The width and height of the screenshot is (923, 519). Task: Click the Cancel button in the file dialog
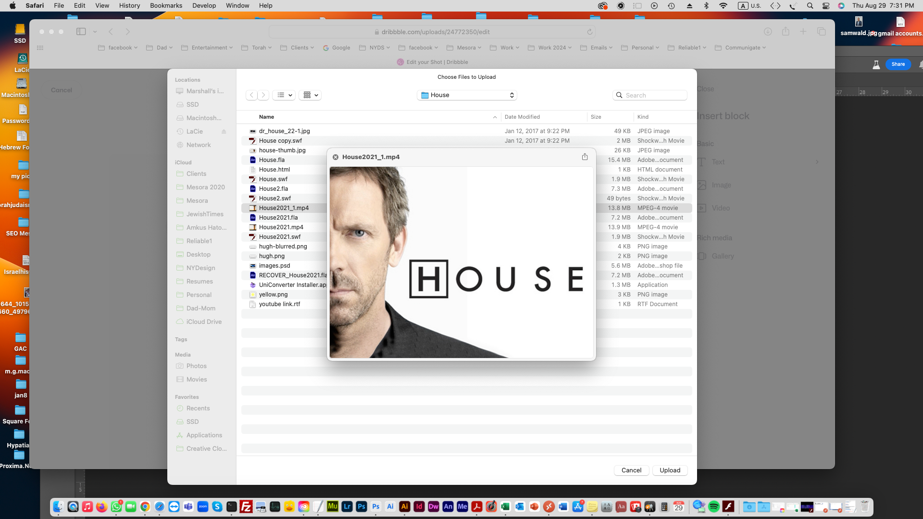click(631, 470)
